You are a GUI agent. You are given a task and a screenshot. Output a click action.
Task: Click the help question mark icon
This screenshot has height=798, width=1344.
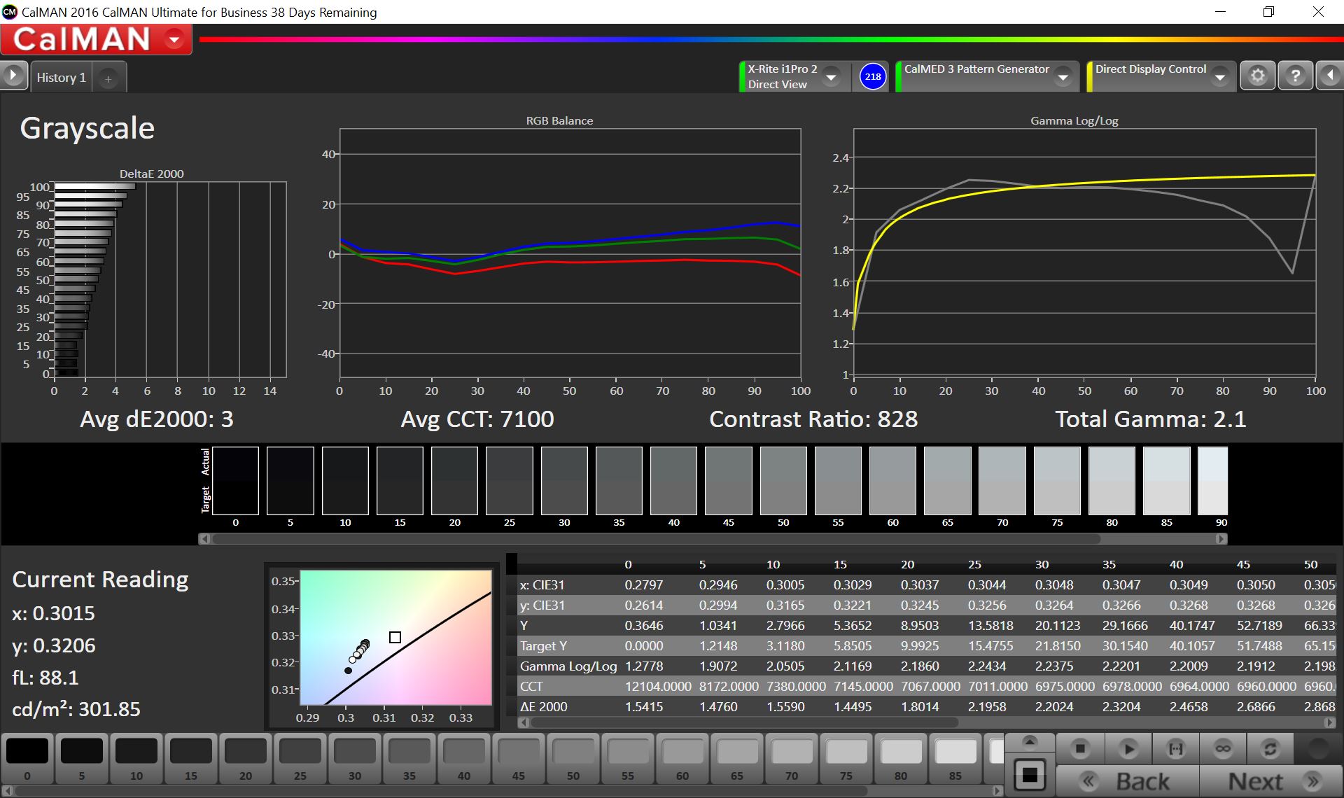coord(1295,76)
